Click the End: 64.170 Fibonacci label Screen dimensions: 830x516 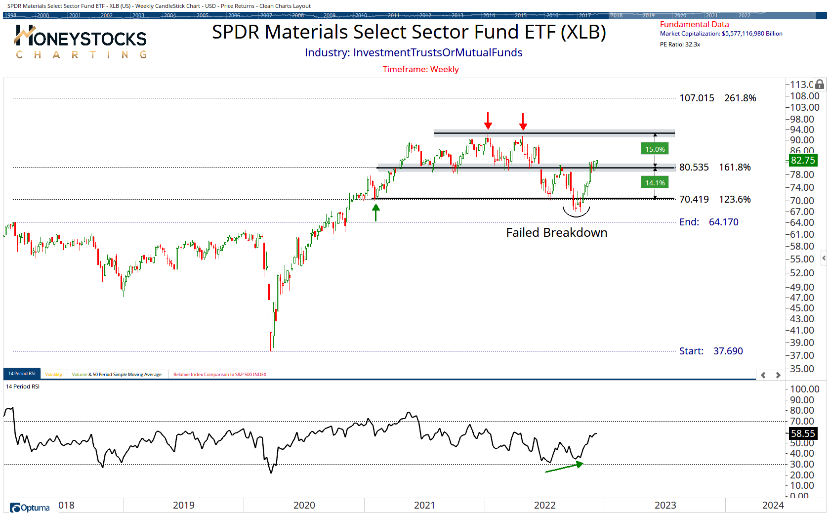click(x=708, y=222)
